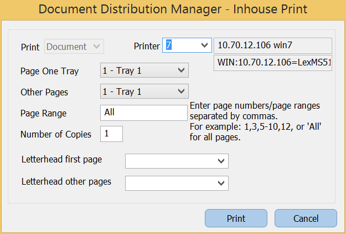Click the Number of Copies box
Image resolution: width=346 pixels, height=234 pixels.
(x=111, y=134)
